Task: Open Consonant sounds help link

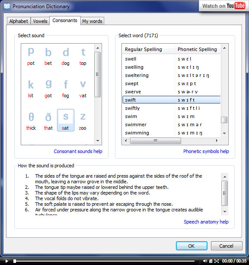Action: point(78,151)
